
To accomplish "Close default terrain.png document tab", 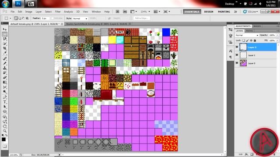I will (62, 24).
